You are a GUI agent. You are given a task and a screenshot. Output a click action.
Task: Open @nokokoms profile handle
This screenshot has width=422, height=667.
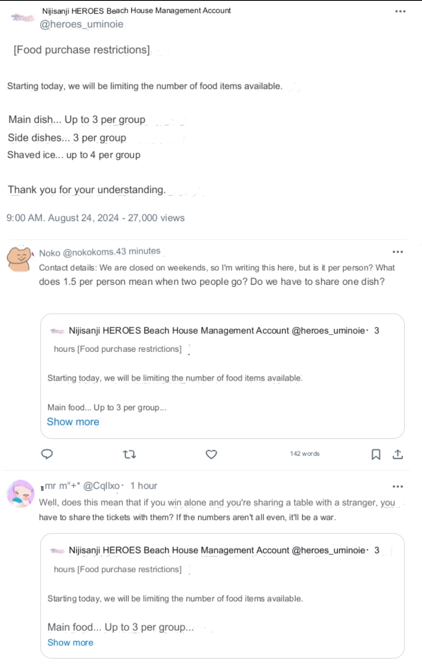pyautogui.click(x=88, y=252)
